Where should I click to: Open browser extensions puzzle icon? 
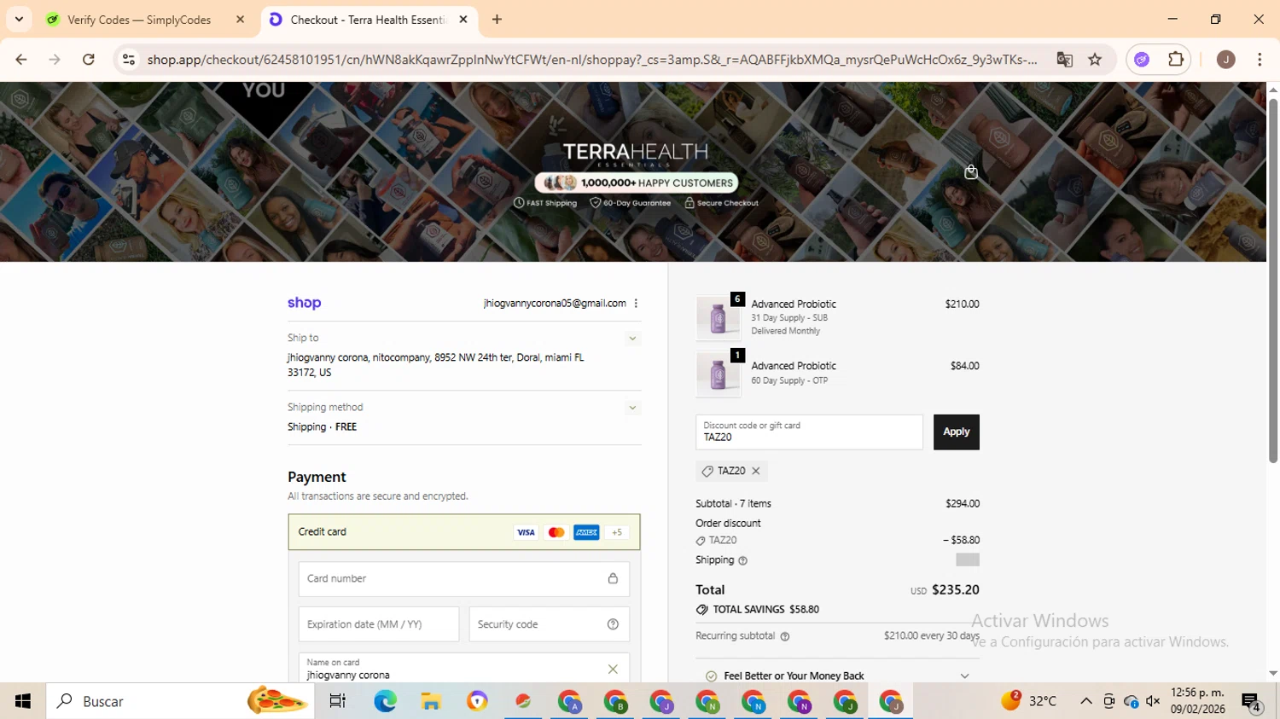(1176, 59)
